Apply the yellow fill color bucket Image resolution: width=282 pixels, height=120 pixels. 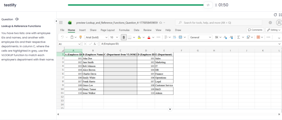click(x=139, y=37)
